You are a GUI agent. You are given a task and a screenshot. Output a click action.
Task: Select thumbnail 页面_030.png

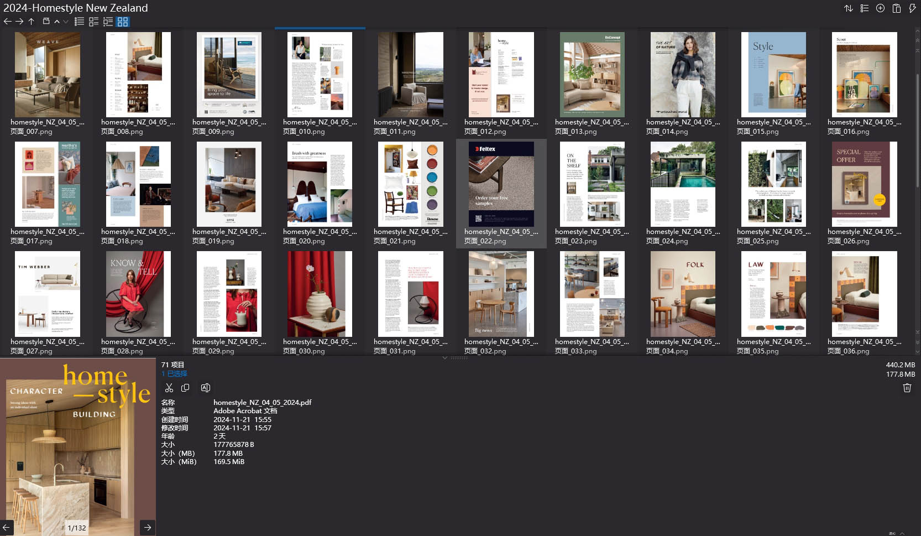(x=320, y=294)
